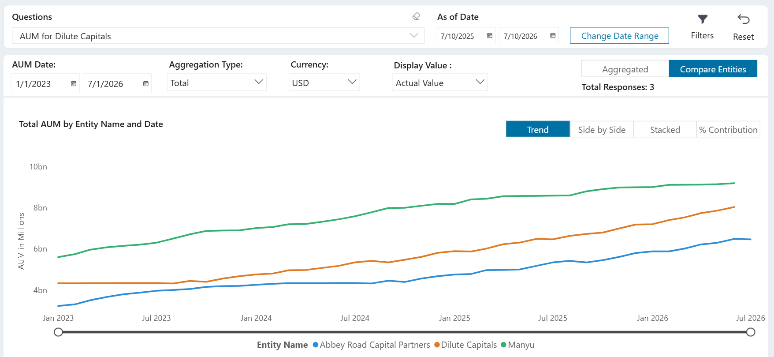Image resolution: width=774 pixels, height=357 pixels.
Task: Switch to Side by Side chart tab
Action: [x=602, y=129]
